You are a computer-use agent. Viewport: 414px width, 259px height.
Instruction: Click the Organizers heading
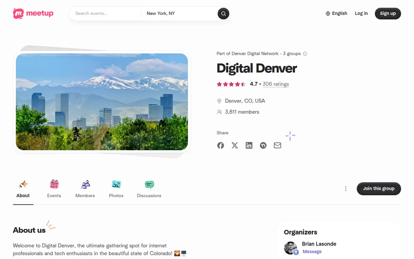300,232
